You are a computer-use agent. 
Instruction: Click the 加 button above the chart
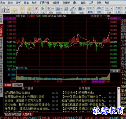tap(92, 16)
